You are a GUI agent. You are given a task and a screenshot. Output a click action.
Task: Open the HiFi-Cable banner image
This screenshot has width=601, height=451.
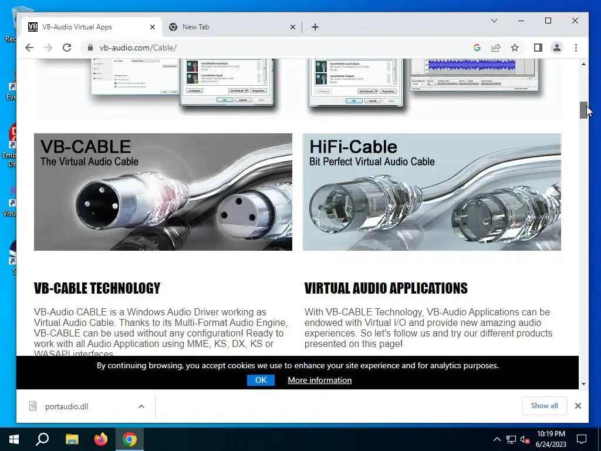pos(431,192)
